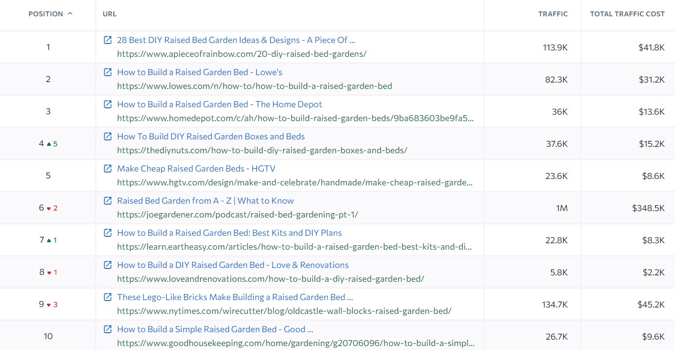Open external link icon for Home Depot result

coord(107,104)
